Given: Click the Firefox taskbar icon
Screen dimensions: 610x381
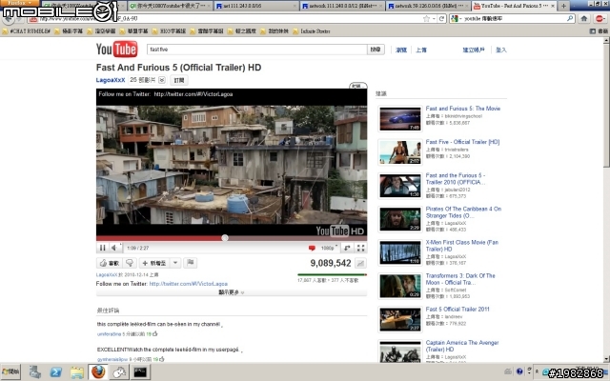Looking at the screenshot, I should pyautogui.click(x=98, y=372).
